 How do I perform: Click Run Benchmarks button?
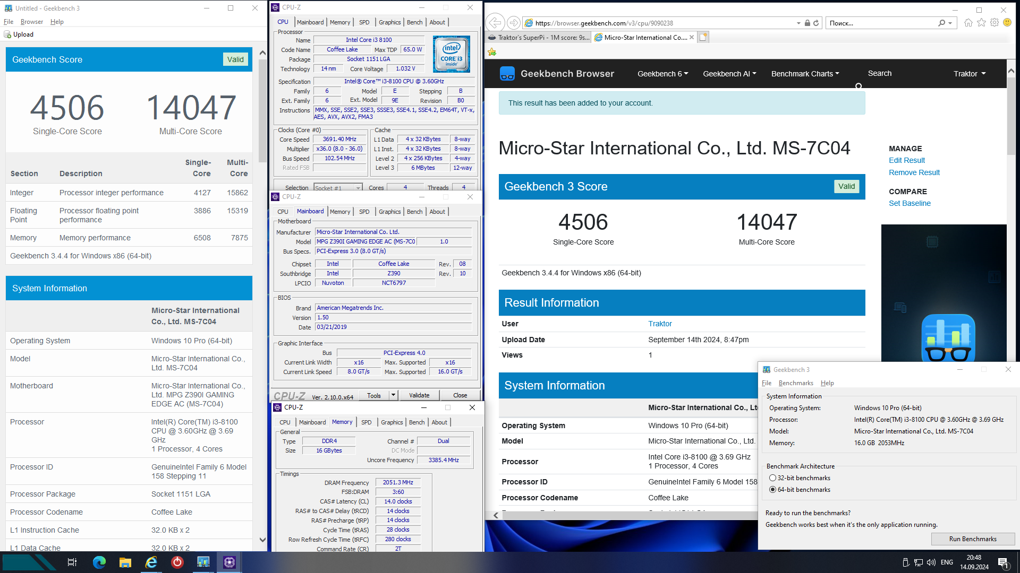click(973, 539)
